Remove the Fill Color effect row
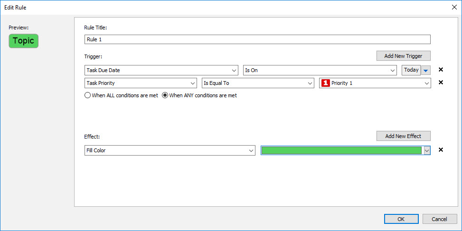The image size is (462, 231). pyautogui.click(x=441, y=150)
